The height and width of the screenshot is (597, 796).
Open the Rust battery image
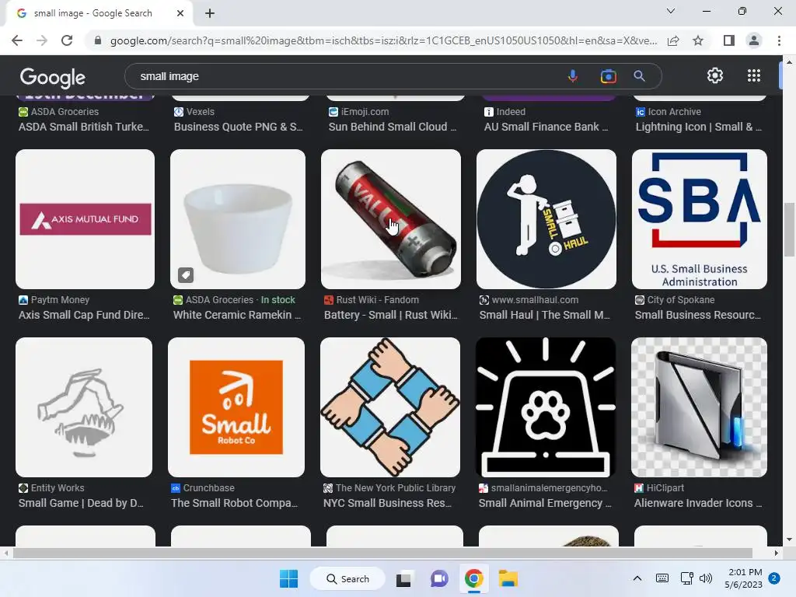pos(391,219)
